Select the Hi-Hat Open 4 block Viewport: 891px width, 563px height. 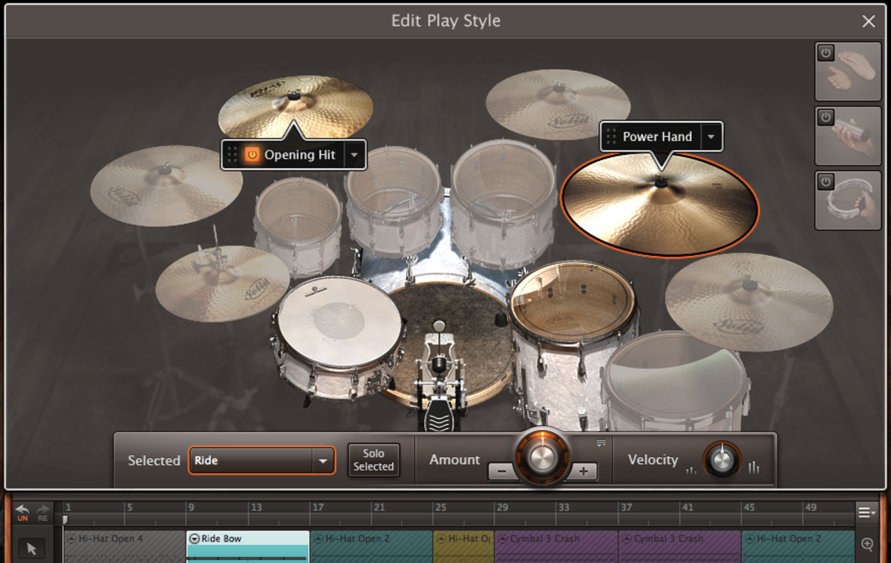tap(125, 547)
